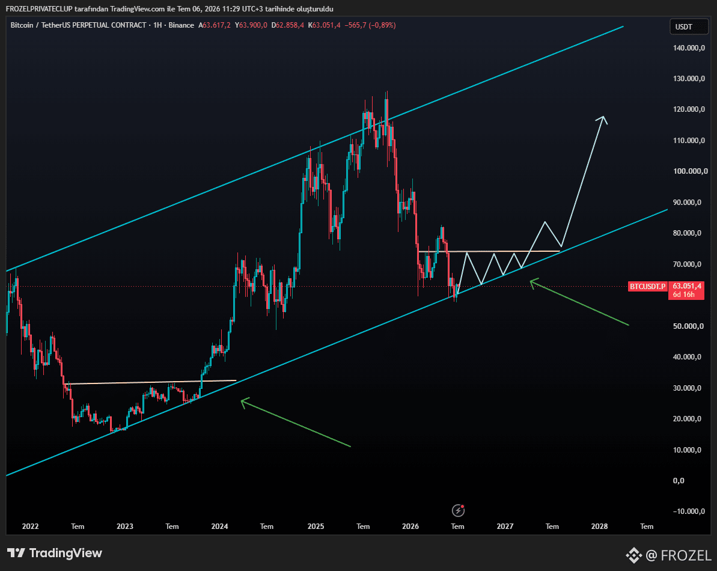717x571 pixels.
Task: Click the FROZELPRIVATECLUP header caption
Action: coord(169,9)
